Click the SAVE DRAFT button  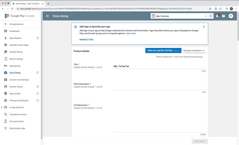[x=200, y=141]
